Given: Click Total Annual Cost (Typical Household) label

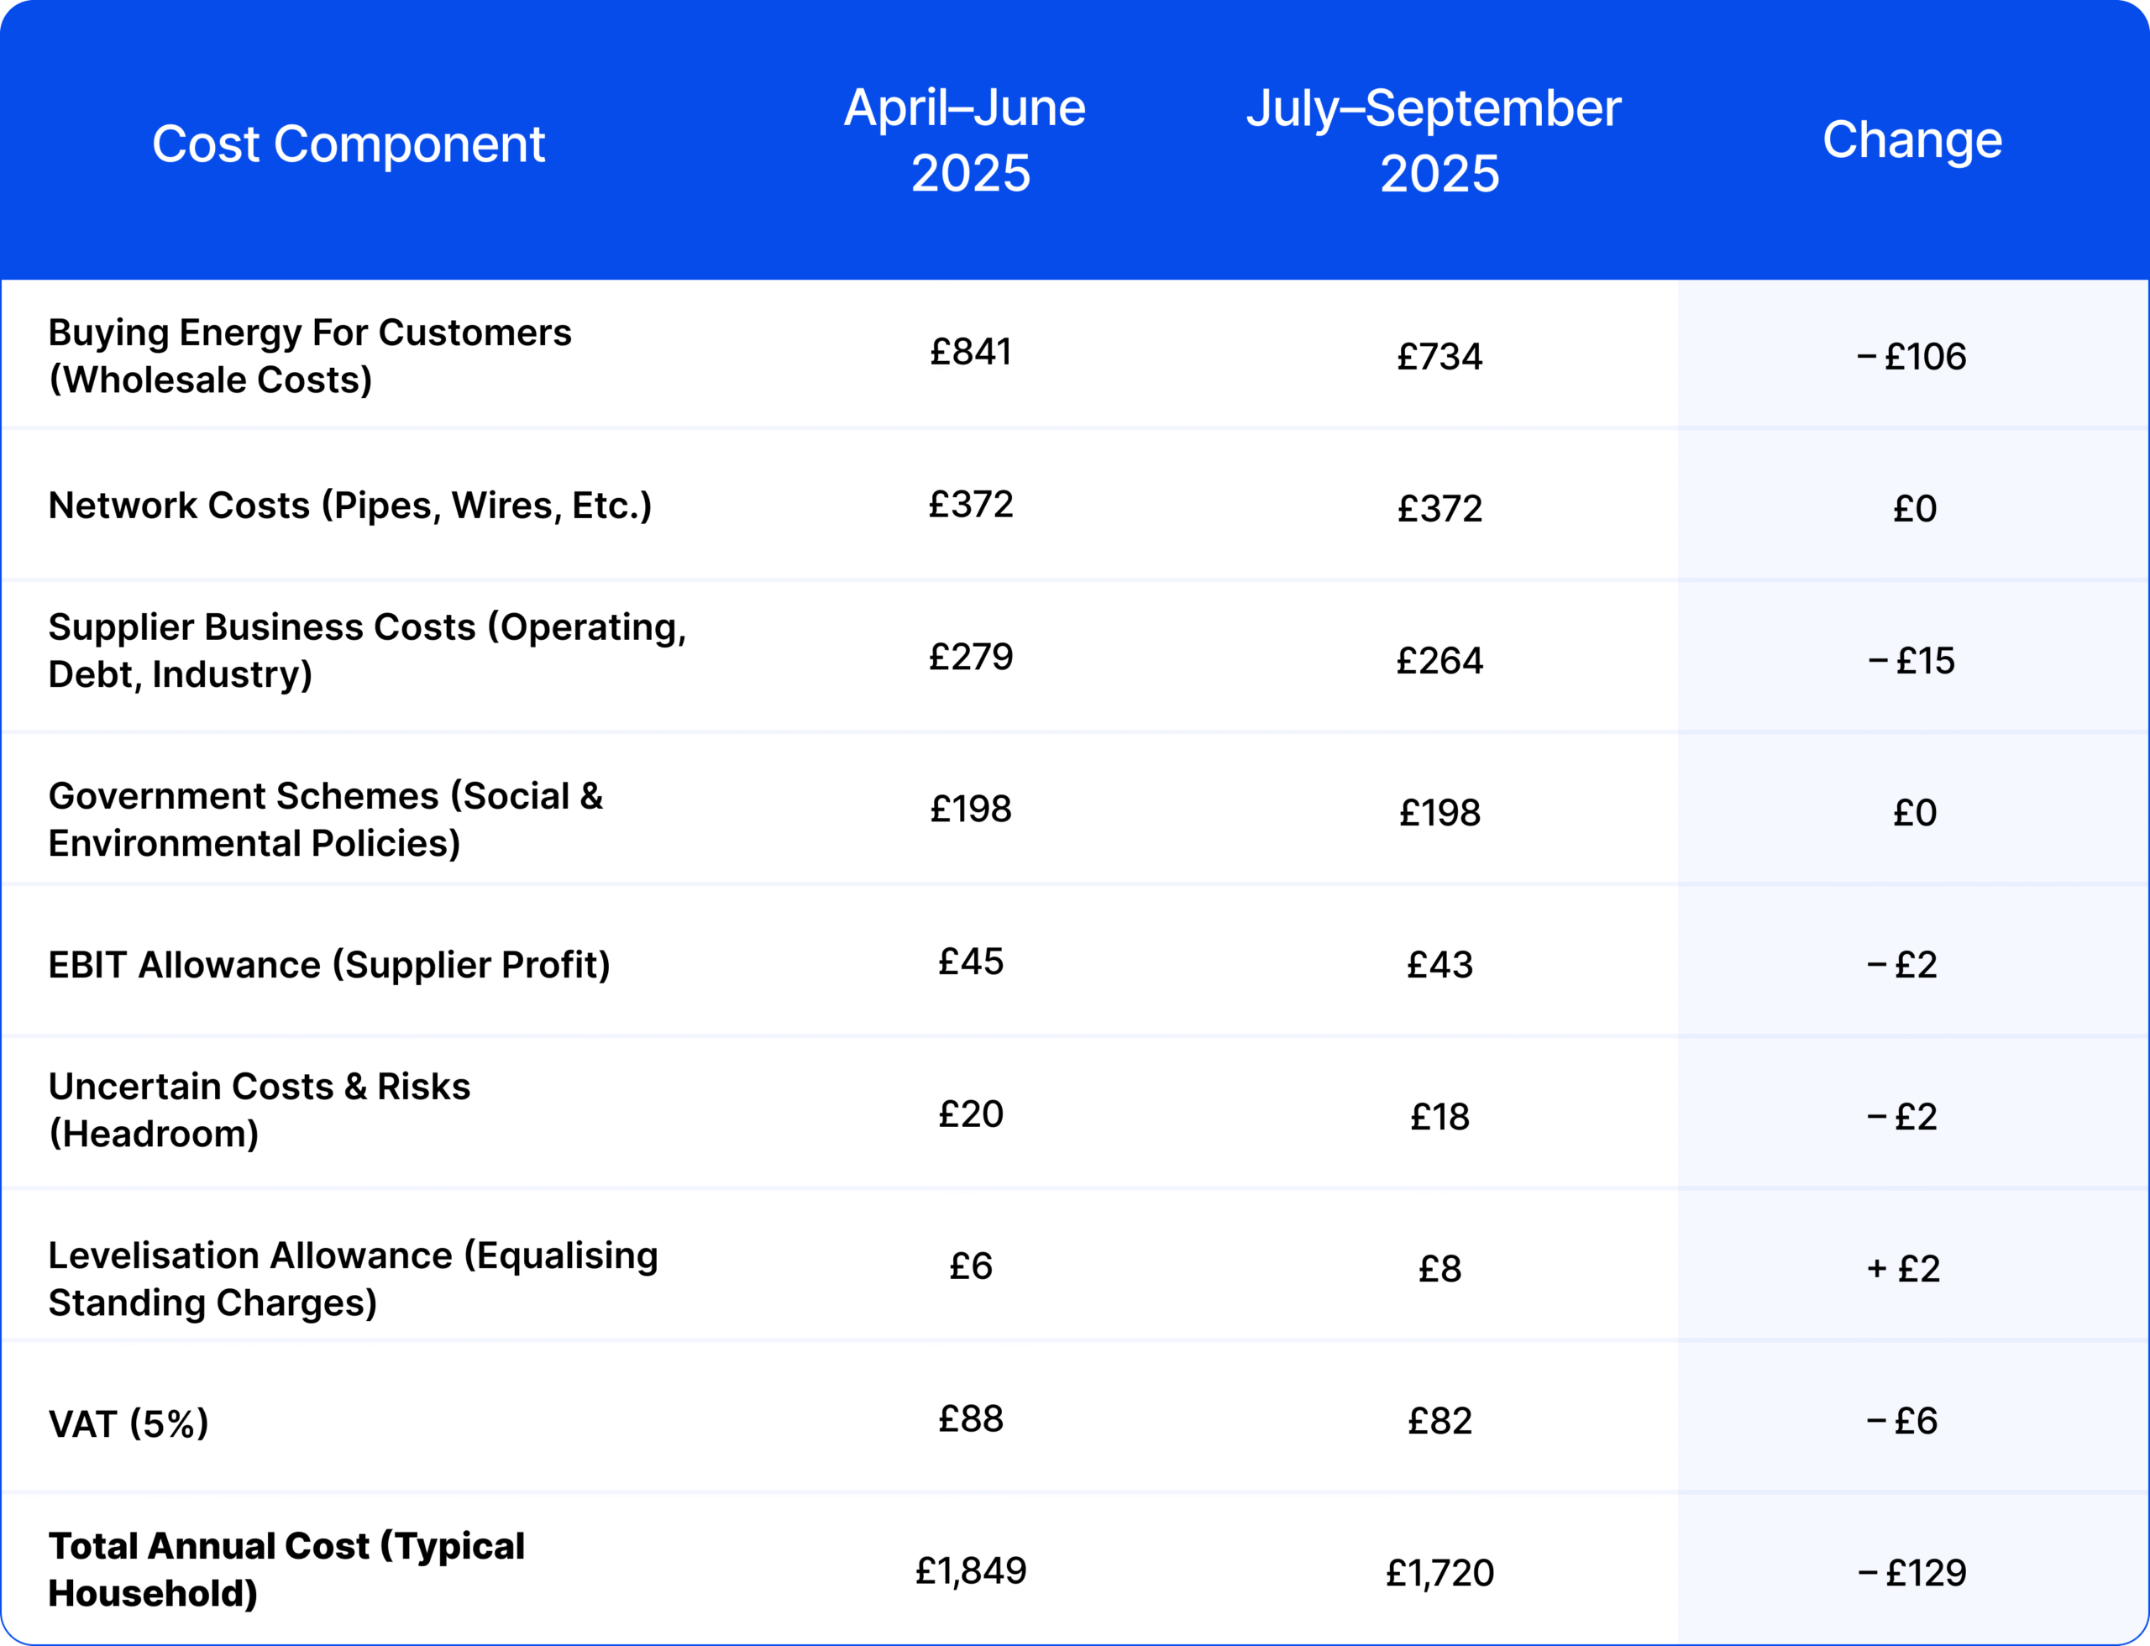Looking at the screenshot, I should point(286,1570).
